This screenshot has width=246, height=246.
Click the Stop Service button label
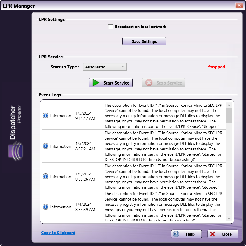(169, 83)
